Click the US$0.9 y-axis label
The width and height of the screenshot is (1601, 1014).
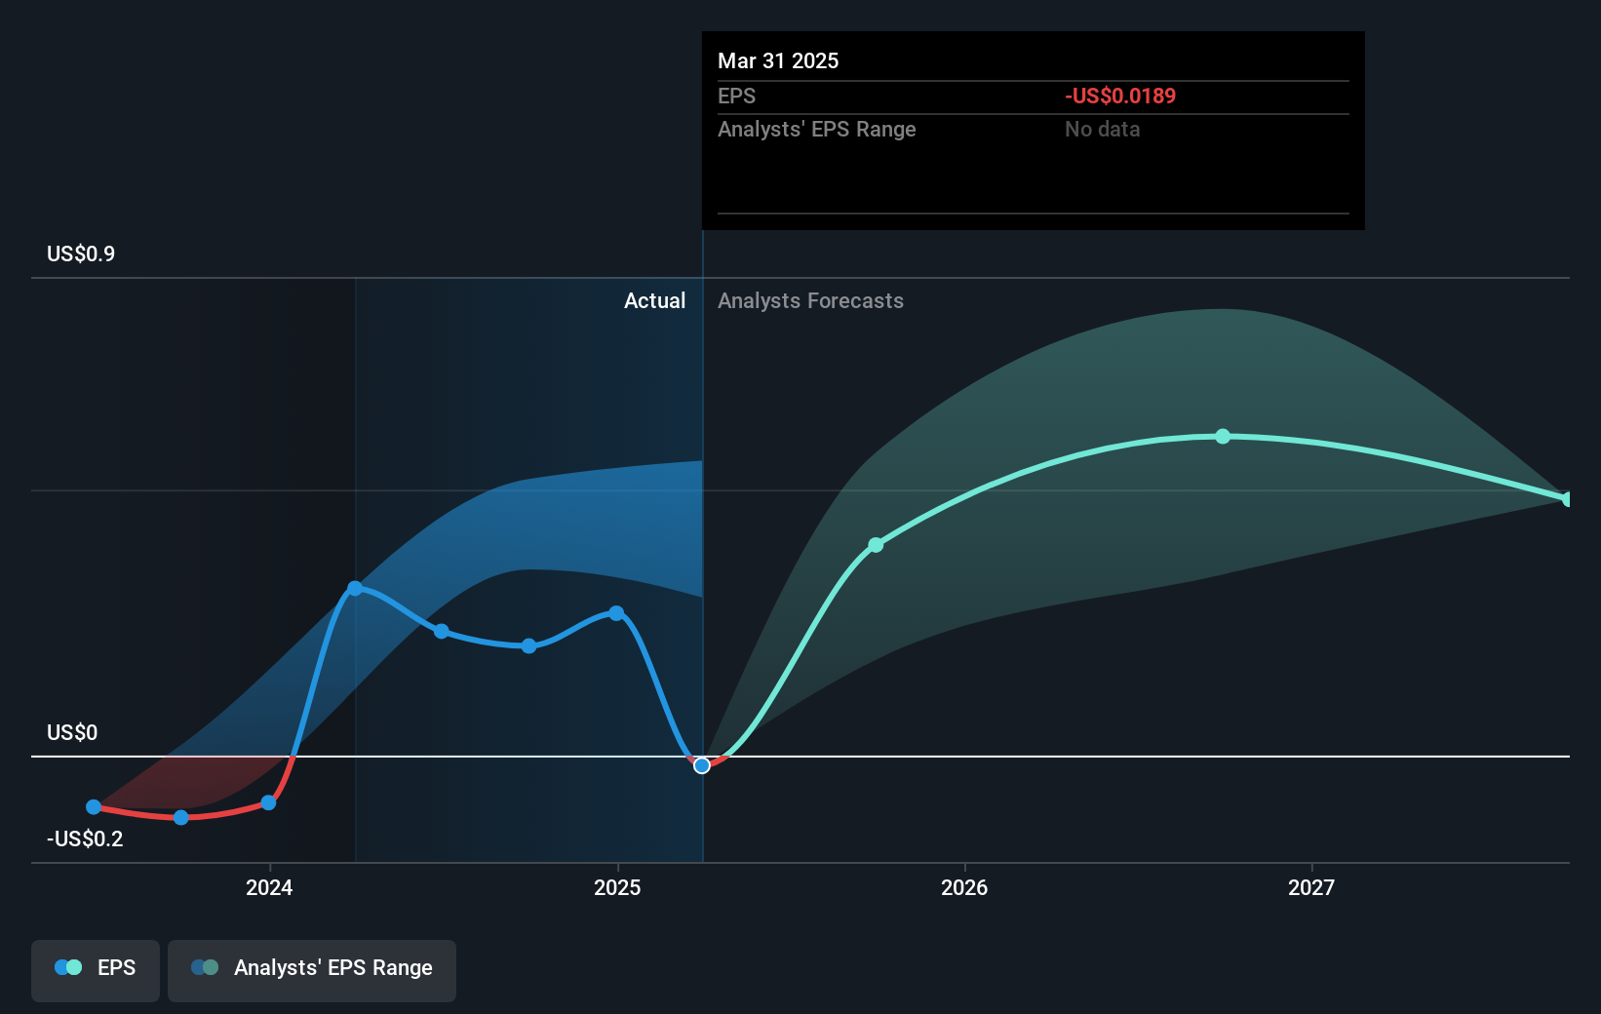point(81,254)
